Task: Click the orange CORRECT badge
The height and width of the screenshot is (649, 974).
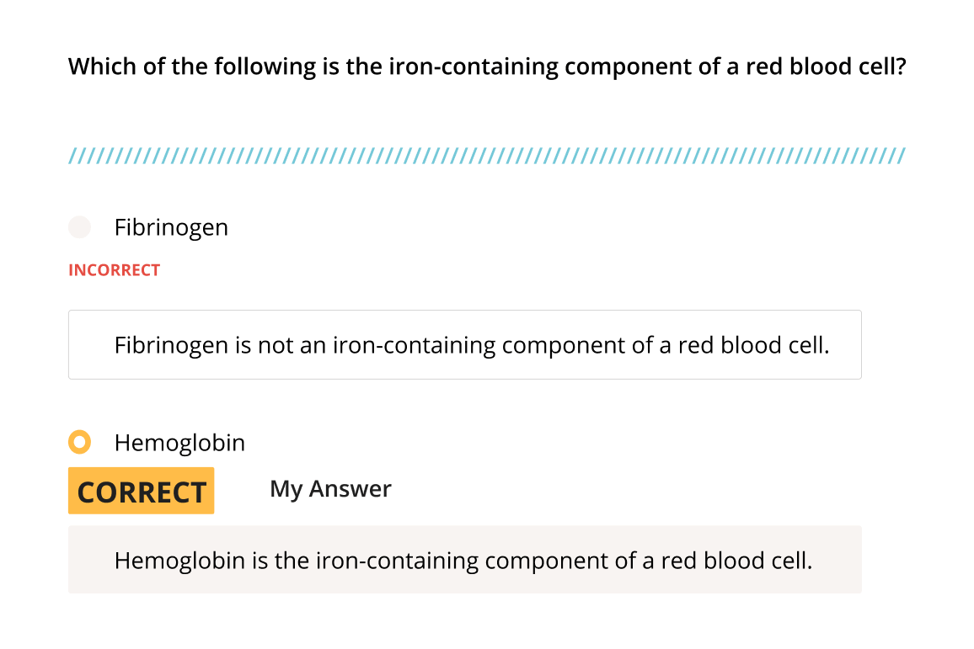Action: (142, 491)
